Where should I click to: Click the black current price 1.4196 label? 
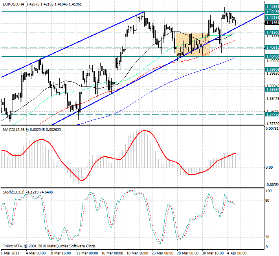[x=272, y=23]
